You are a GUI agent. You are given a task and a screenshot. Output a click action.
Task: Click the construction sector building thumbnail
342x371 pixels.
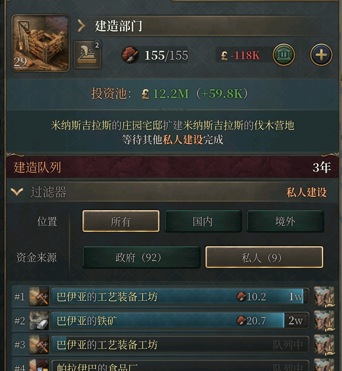[x=41, y=43]
